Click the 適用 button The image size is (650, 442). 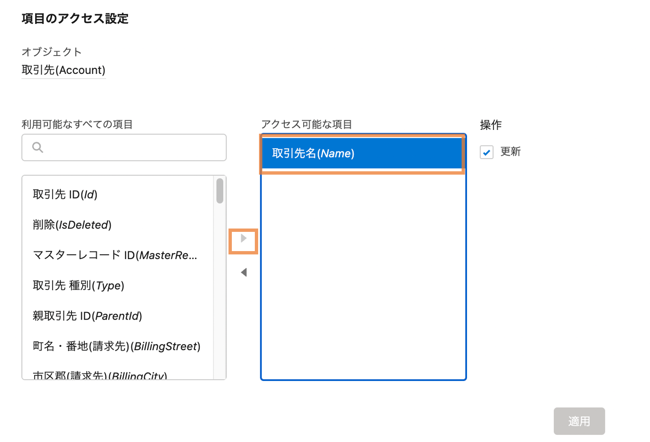click(x=579, y=421)
